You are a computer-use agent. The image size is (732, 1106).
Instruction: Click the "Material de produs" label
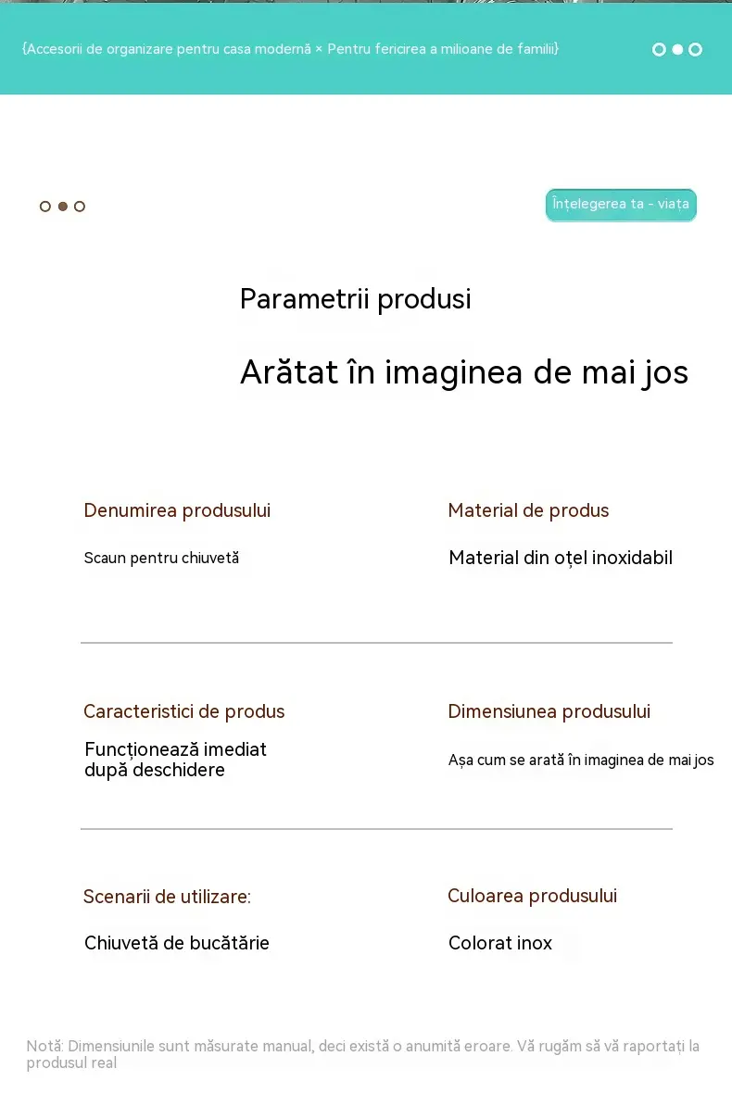(x=528, y=510)
